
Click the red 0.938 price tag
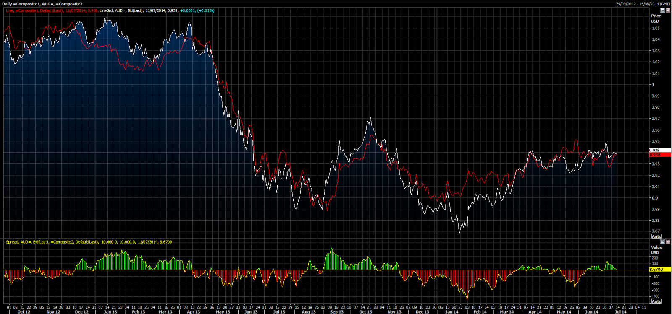click(660, 155)
